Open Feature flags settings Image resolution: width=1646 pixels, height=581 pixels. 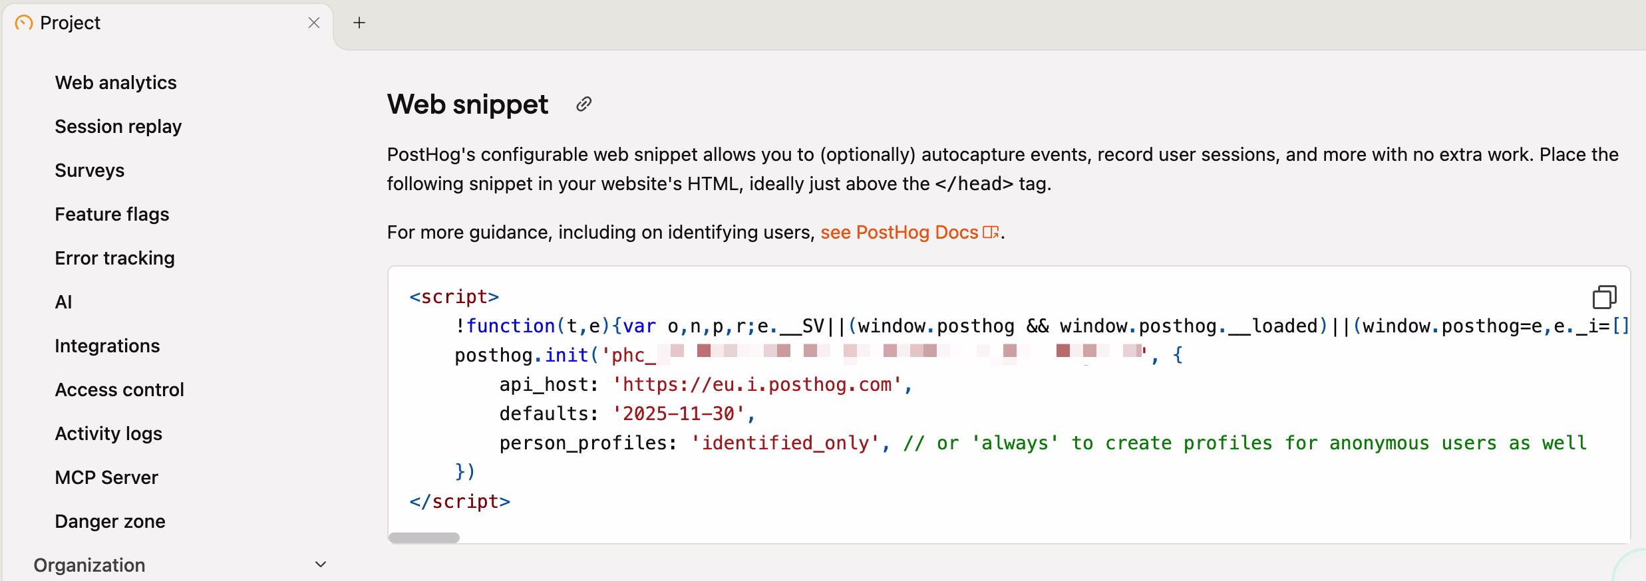click(112, 214)
